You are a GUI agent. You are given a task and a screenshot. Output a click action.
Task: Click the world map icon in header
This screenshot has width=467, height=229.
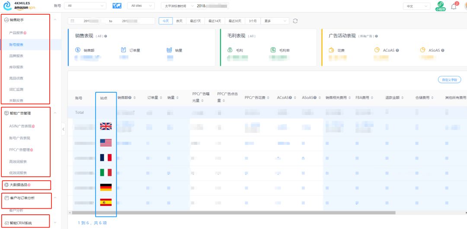(x=117, y=6)
